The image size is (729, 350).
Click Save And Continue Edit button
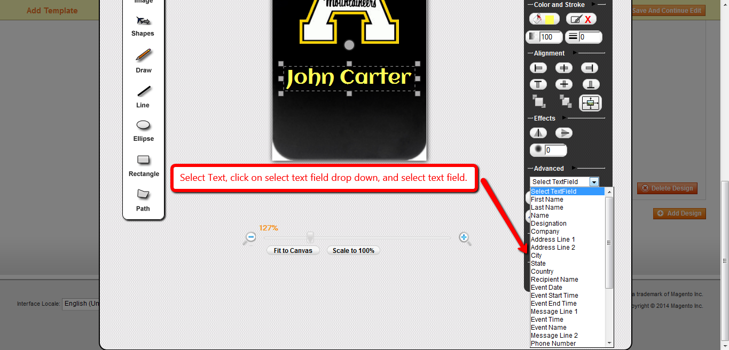[668, 11]
